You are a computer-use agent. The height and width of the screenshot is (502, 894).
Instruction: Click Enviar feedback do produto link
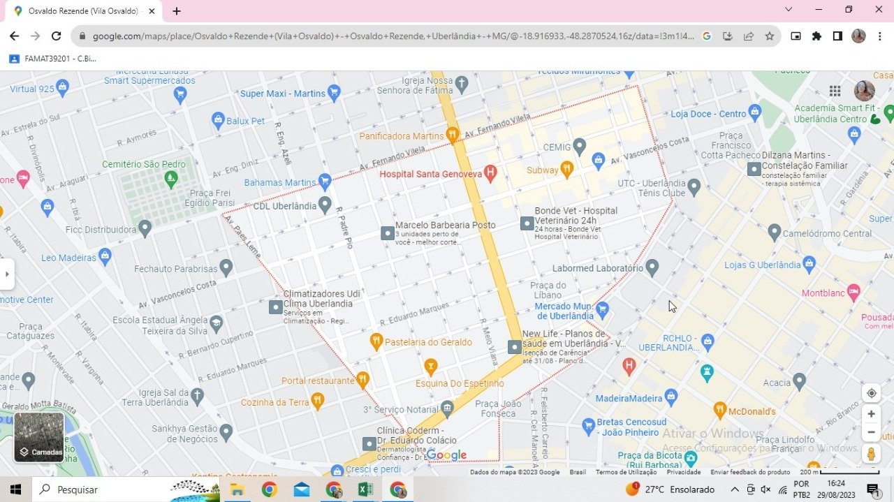[x=750, y=472]
